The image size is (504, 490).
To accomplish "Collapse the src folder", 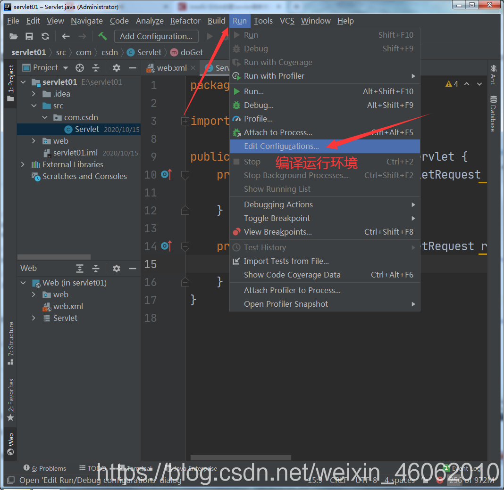I will pos(34,106).
